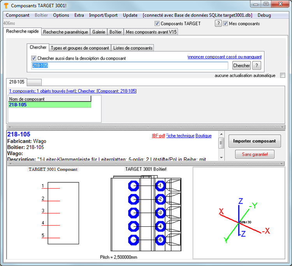The height and width of the screenshot is (266, 292).
Task: Click the help button next to Chercher
Action: pos(257,65)
